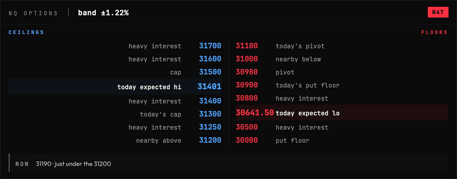
Task: Select today's cap at 31300
Action: [115, 114]
